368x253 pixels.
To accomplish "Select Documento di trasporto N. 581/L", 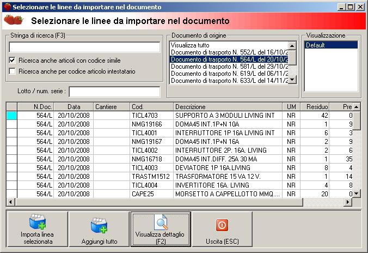I will tap(229, 67).
